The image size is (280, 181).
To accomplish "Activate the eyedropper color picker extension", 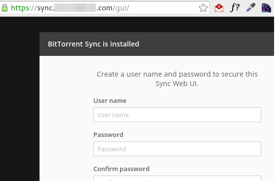I will coord(250,7).
